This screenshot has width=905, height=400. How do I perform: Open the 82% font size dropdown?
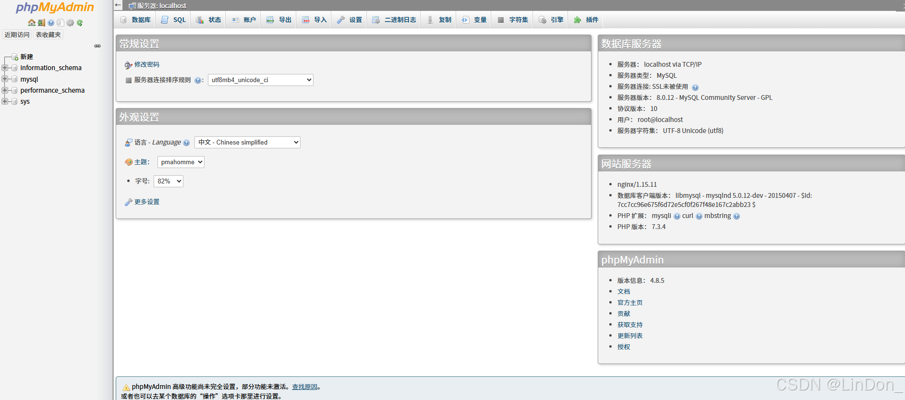[x=169, y=181]
